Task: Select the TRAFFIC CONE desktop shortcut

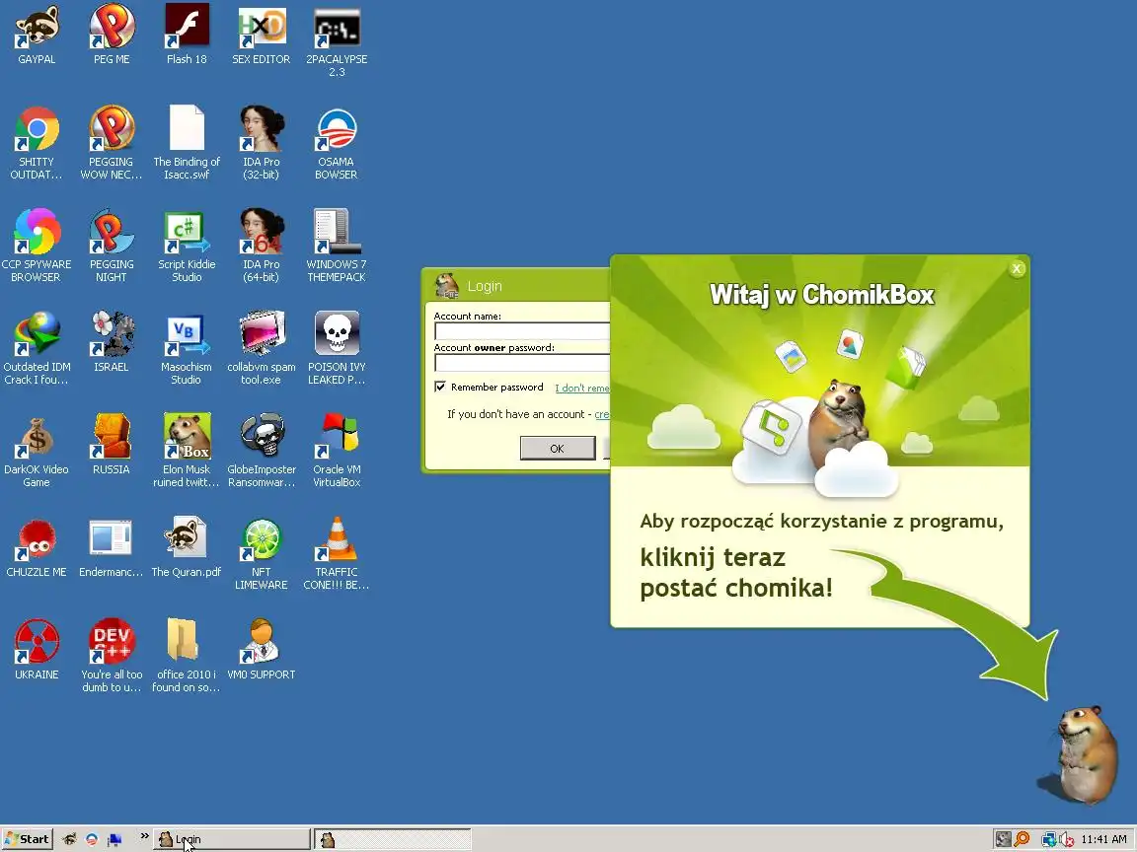Action: pos(337,553)
